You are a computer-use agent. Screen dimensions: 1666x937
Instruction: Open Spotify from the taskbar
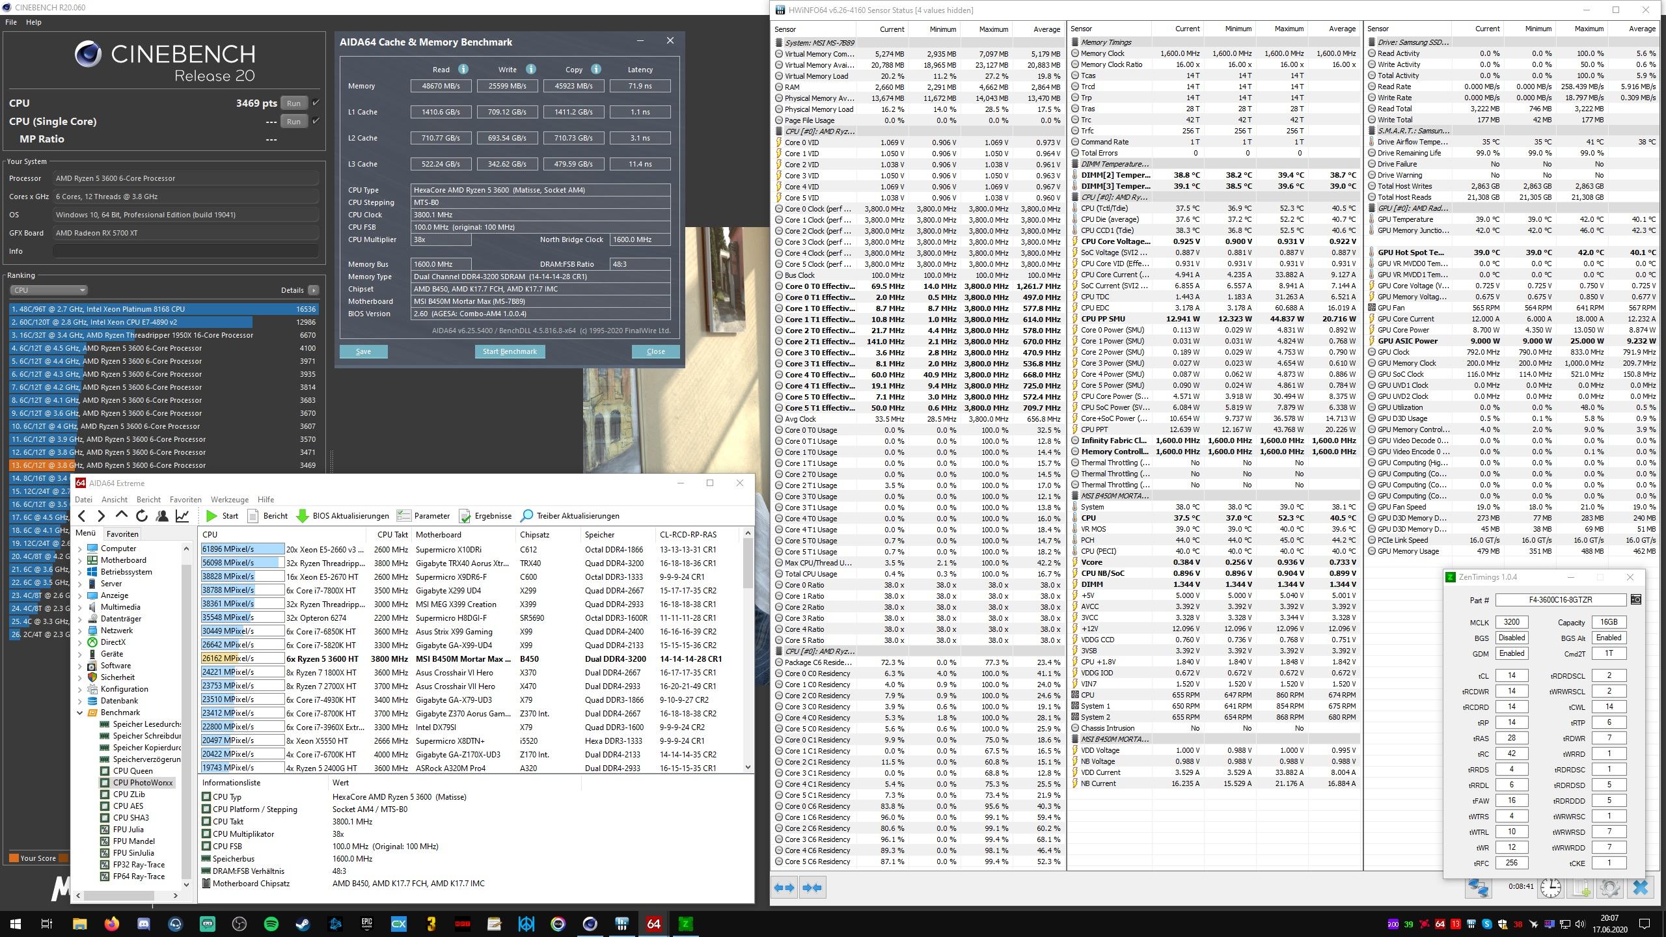271,923
